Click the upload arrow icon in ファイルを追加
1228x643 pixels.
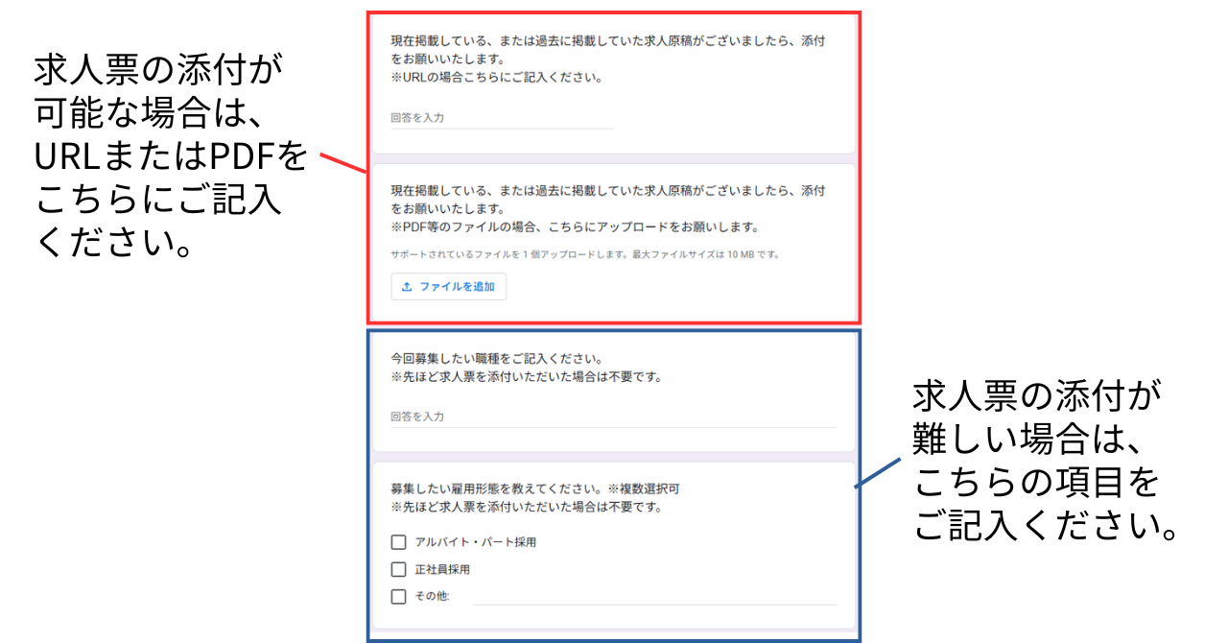pos(407,287)
